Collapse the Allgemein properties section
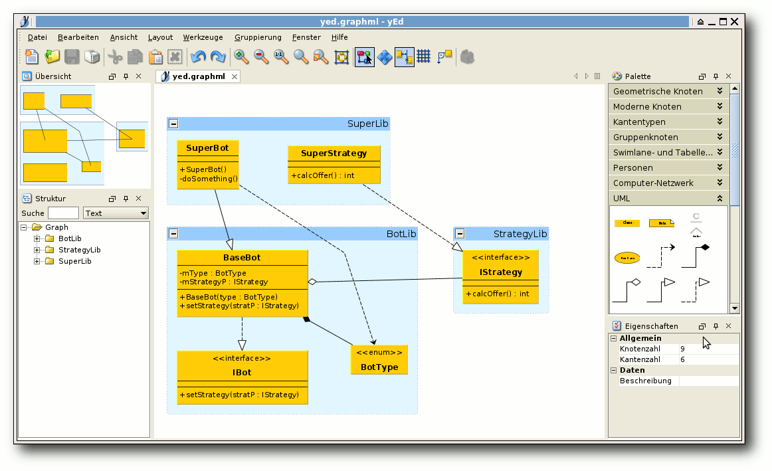 click(x=614, y=339)
